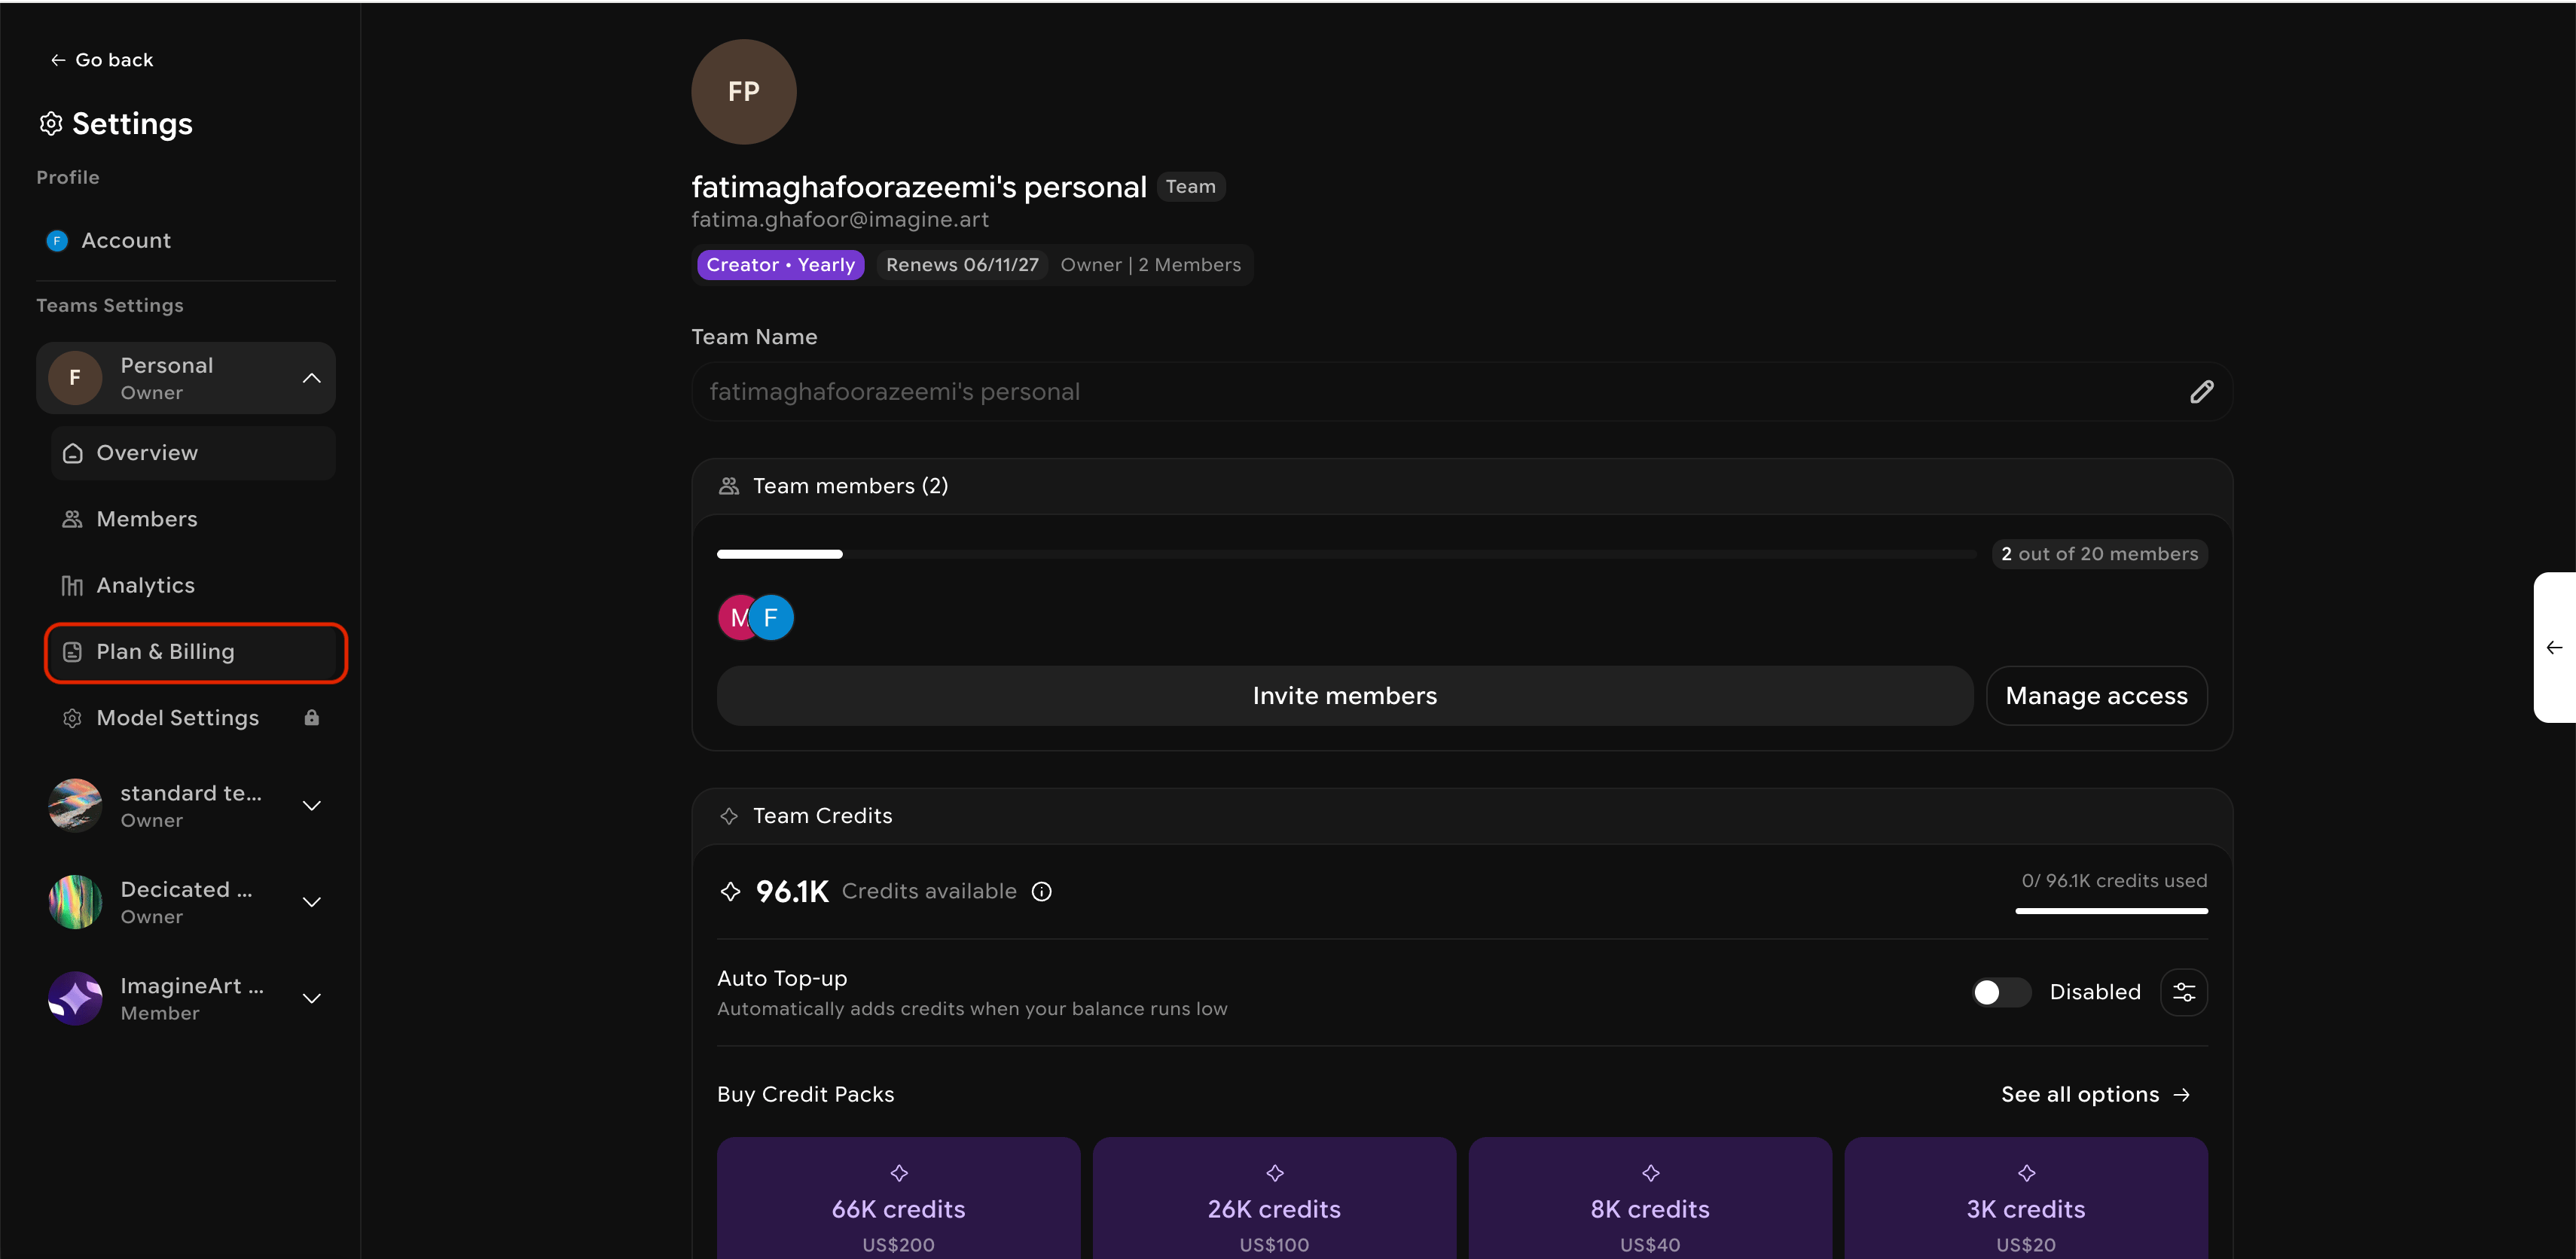Click the Credits available info icon
The image size is (2576, 1259).
(x=1041, y=892)
